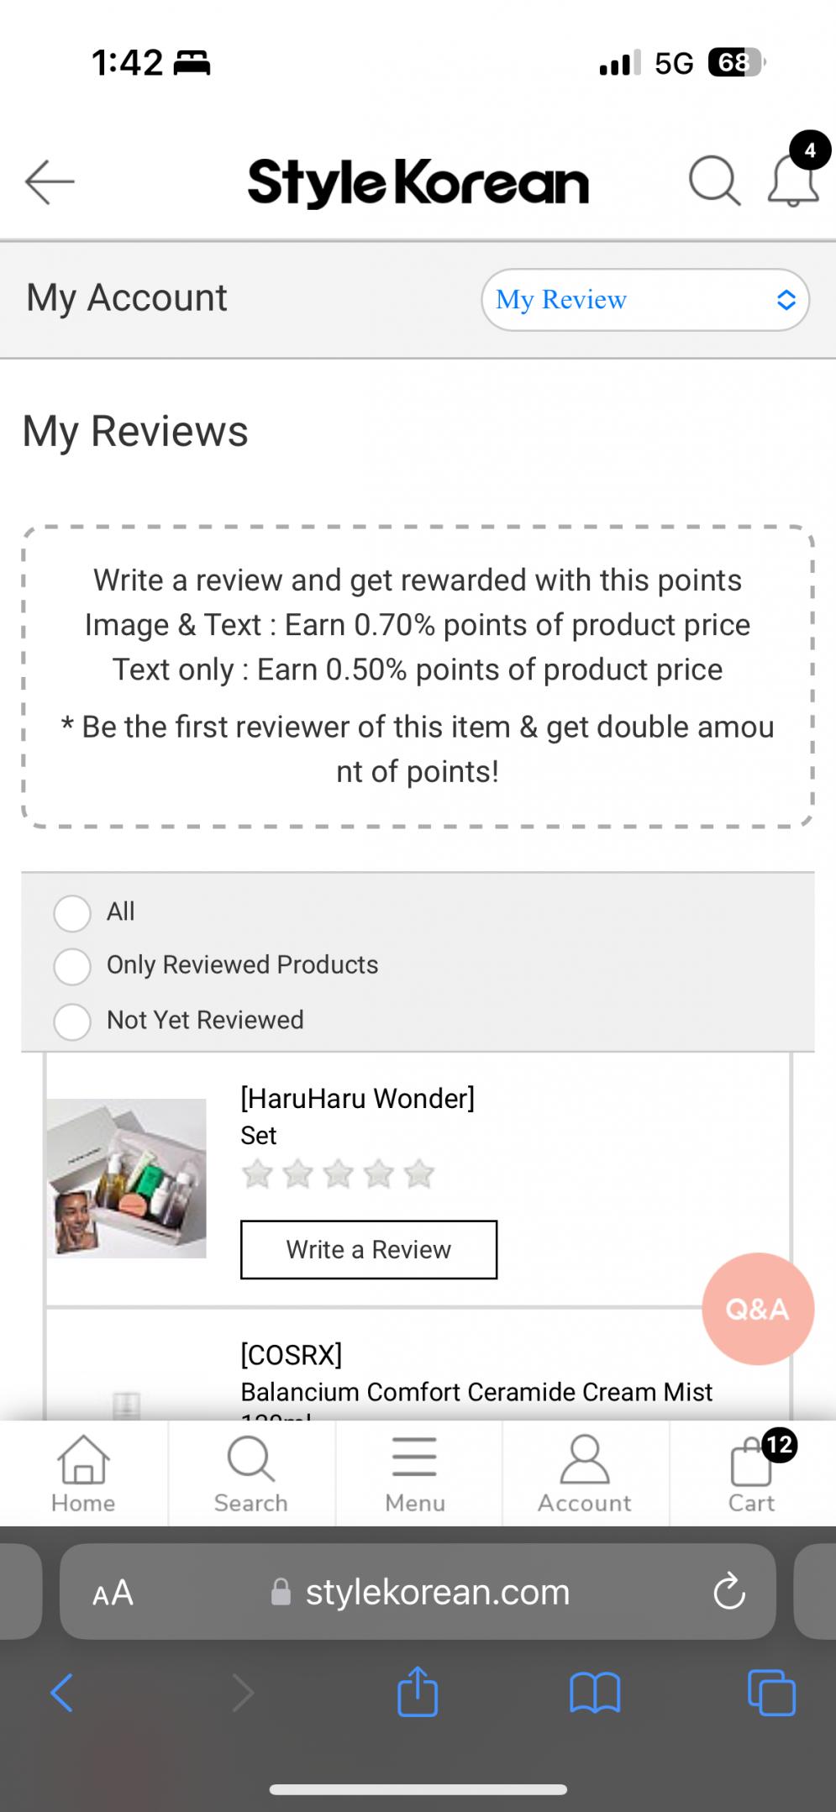Go to Home in bottom navigation

click(x=83, y=1473)
